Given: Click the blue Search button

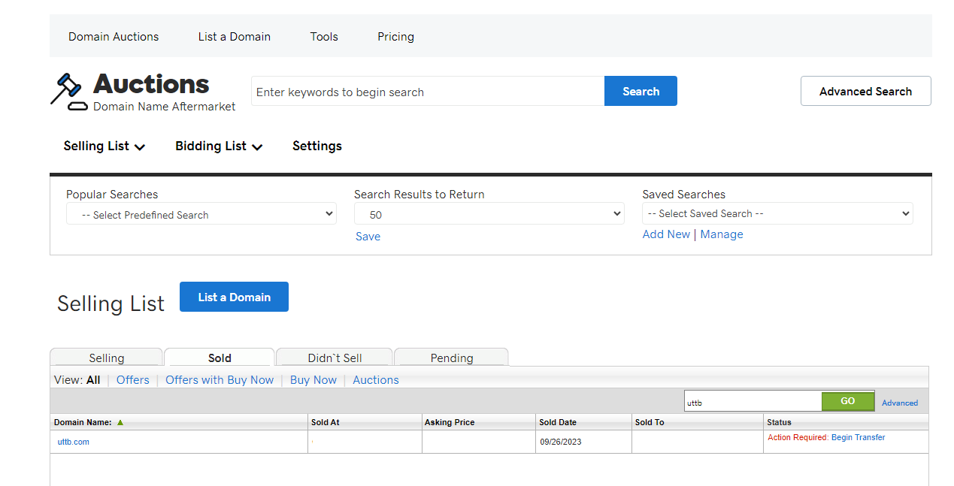Looking at the screenshot, I should pyautogui.click(x=641, y=91).
